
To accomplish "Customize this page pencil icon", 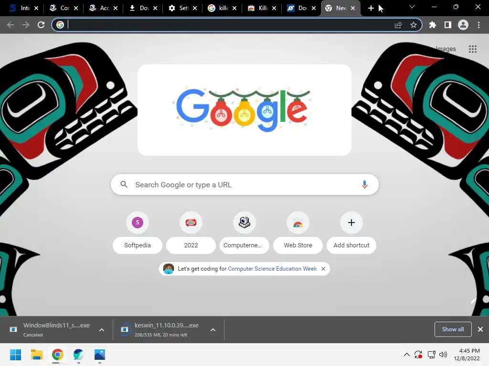I will [x=473, y=301].
